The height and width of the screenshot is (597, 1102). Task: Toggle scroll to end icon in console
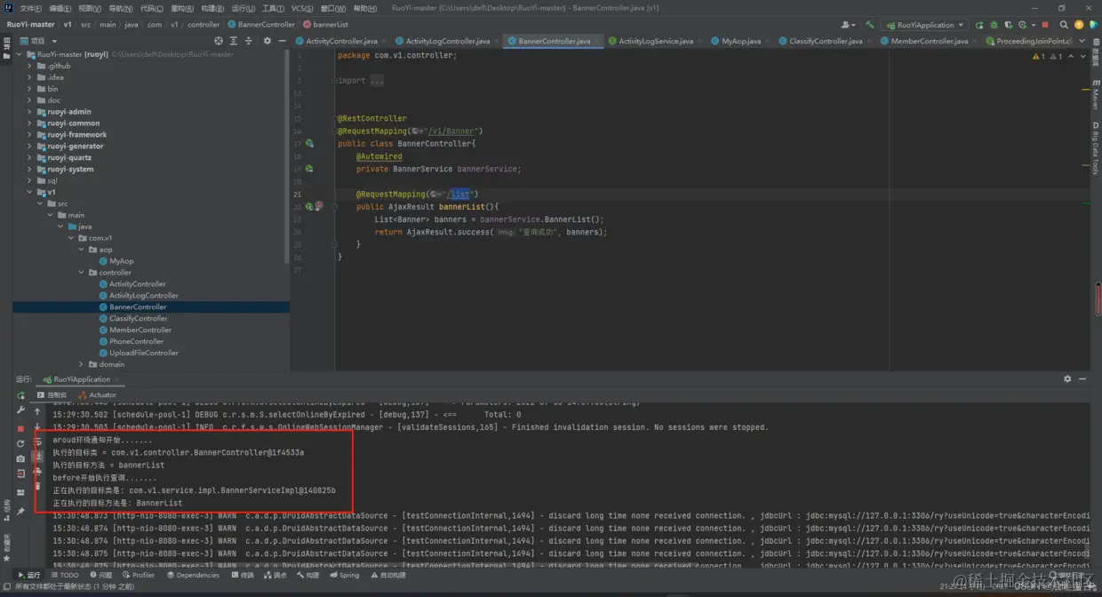point(37,457)
